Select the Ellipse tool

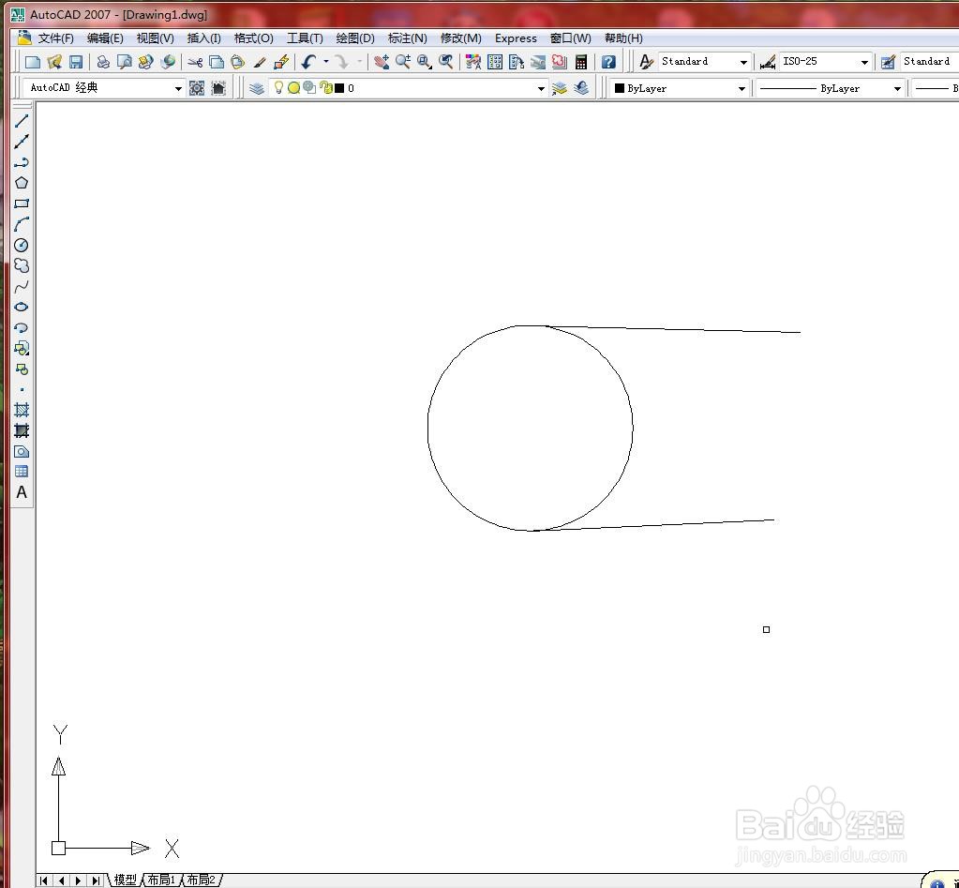point(22,307)
